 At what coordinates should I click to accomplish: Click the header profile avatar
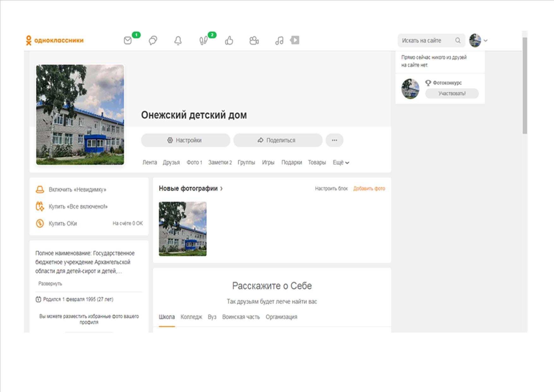pos(475,40)
